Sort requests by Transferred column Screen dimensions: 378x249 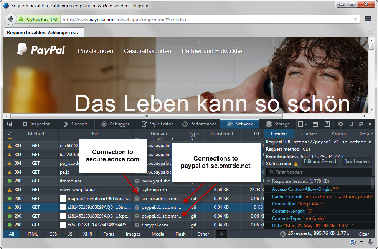(x=221, y=134)
